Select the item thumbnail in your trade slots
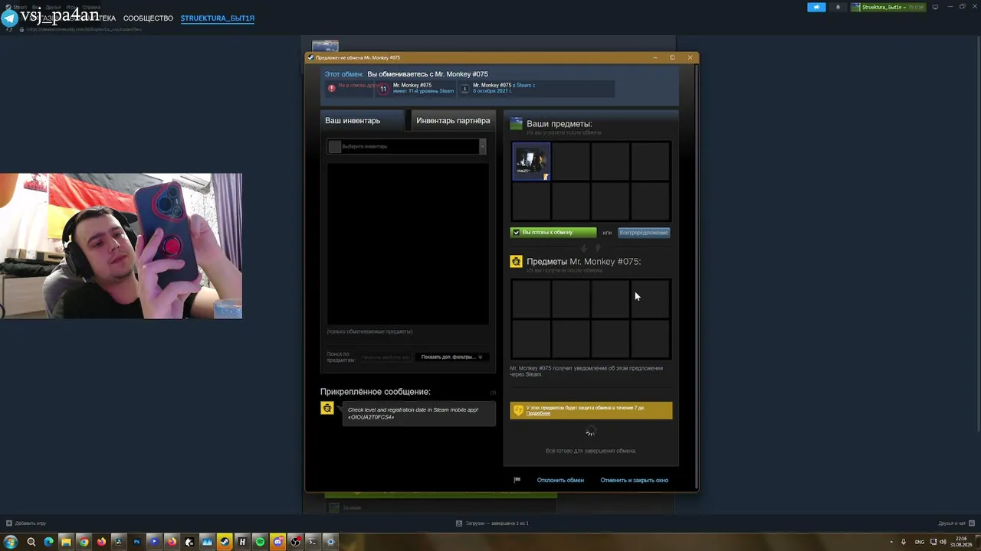The image size is (981, 551). tap(531, 161)
